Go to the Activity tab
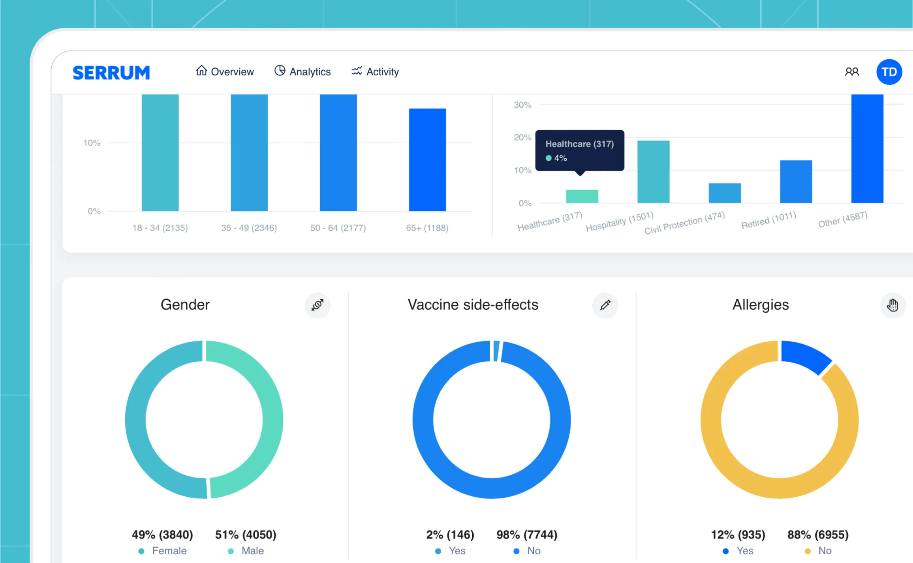The height and width of the screenshot is (563, 913). [x=382, y=72]
